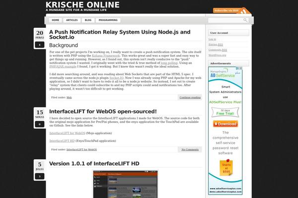This screenshot has width=298, height=198.
Task: Follow the Socket.IO link
Action: point(116,78)
